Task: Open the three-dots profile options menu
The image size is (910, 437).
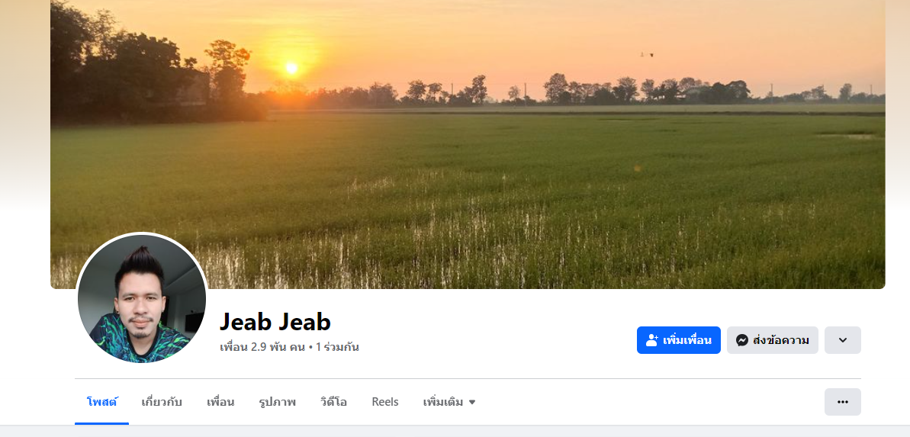Action: (x=843, y=402)
